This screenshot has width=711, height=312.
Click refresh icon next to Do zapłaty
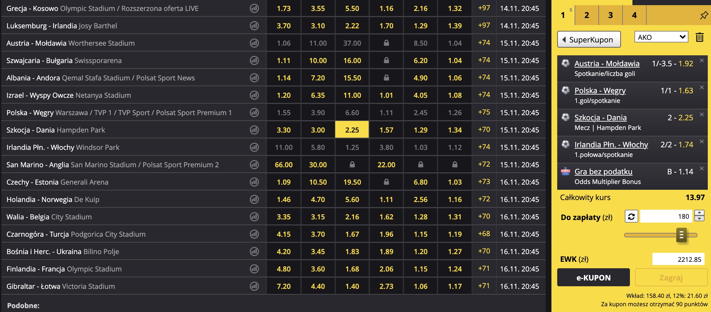[x=631, y=216]
